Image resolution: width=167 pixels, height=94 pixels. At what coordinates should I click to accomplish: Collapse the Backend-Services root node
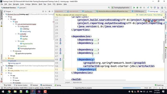(4, 14)
